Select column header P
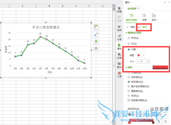The image size is (171, 125). click(89, 6)
